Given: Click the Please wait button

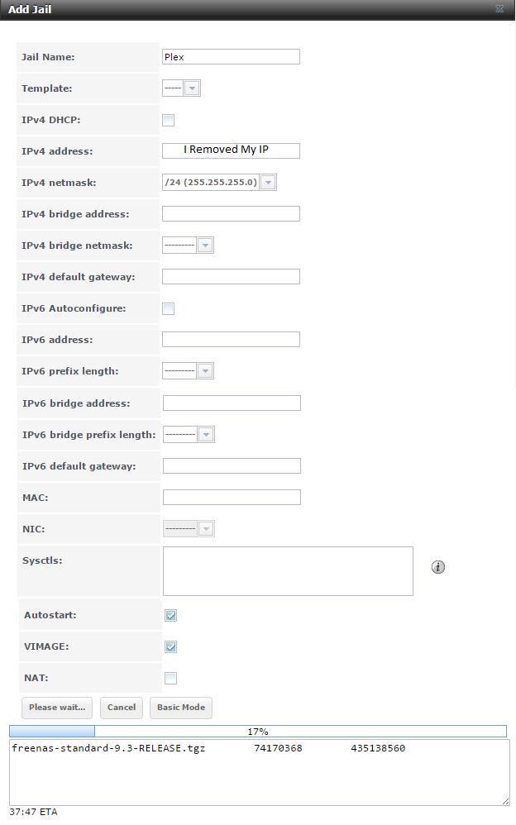Looking at the screenshot, I should 57,708.
